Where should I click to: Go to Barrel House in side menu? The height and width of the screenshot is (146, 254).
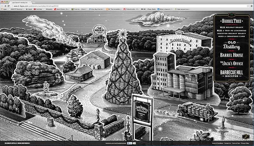pyautogui.click(x=232, y=55)
